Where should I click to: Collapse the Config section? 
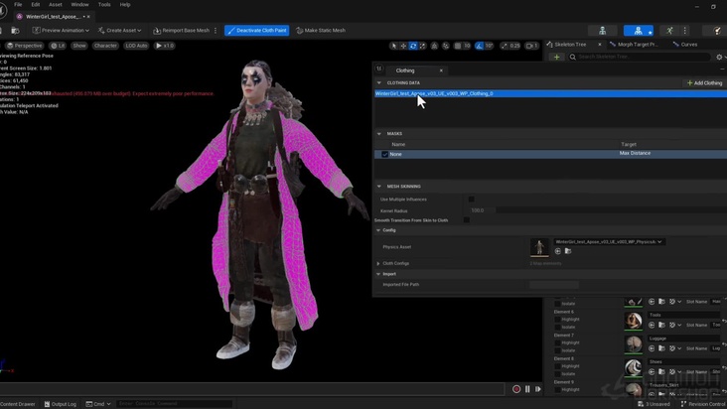[378, 230]
